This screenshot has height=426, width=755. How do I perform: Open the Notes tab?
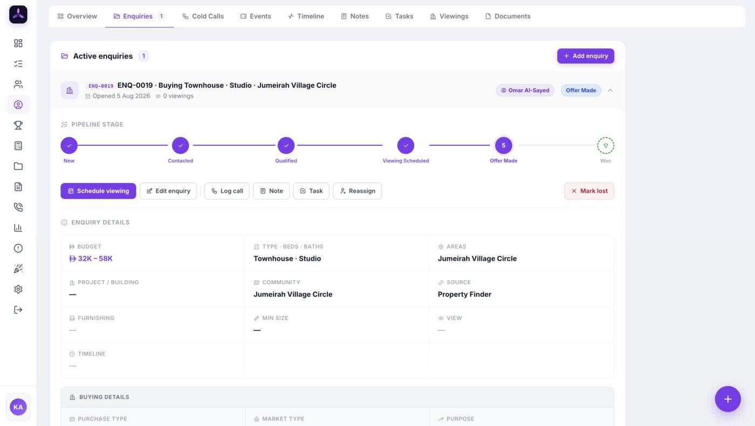[x=355, y=16]
